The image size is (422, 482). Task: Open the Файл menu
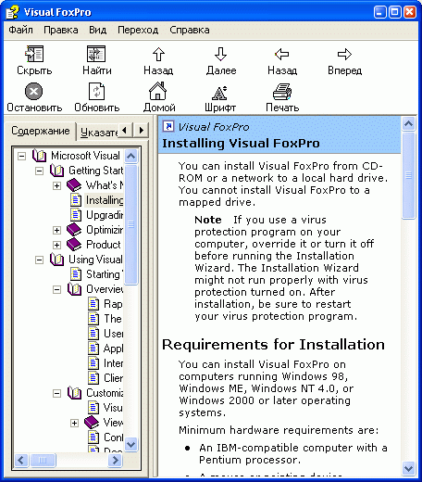pos(20,30)
